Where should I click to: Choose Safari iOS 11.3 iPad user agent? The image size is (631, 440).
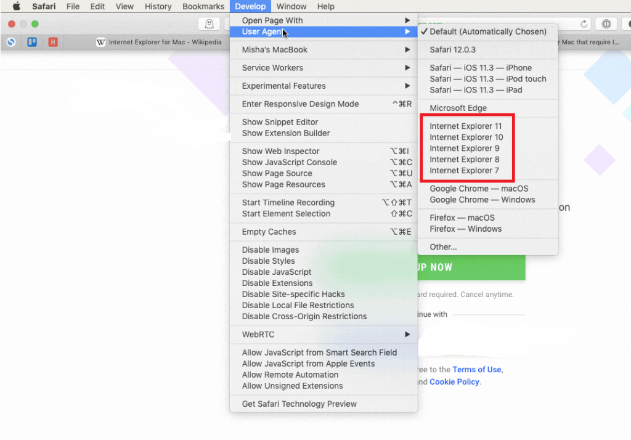point(488,90)
